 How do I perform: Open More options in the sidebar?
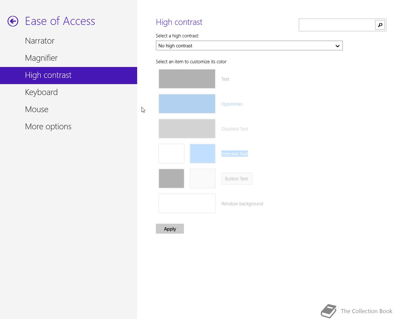pos(69,126)
